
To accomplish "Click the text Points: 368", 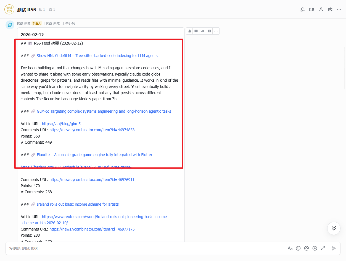I will coord(30,136).
